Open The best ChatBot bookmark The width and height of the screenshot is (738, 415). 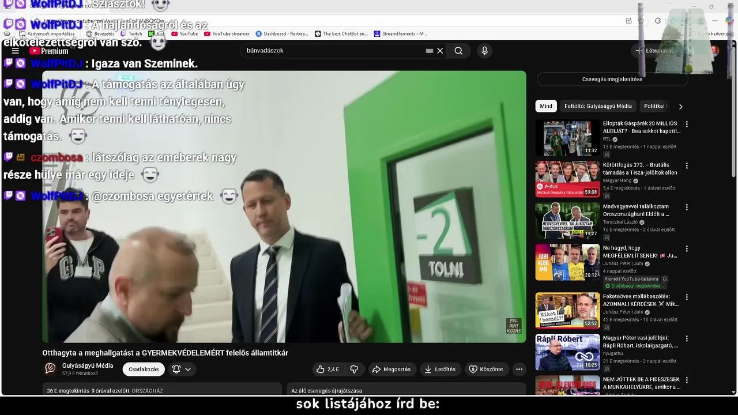341,34
